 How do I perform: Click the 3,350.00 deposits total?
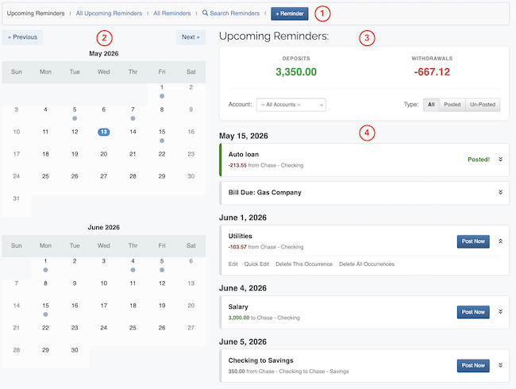[x=296, y=71]
